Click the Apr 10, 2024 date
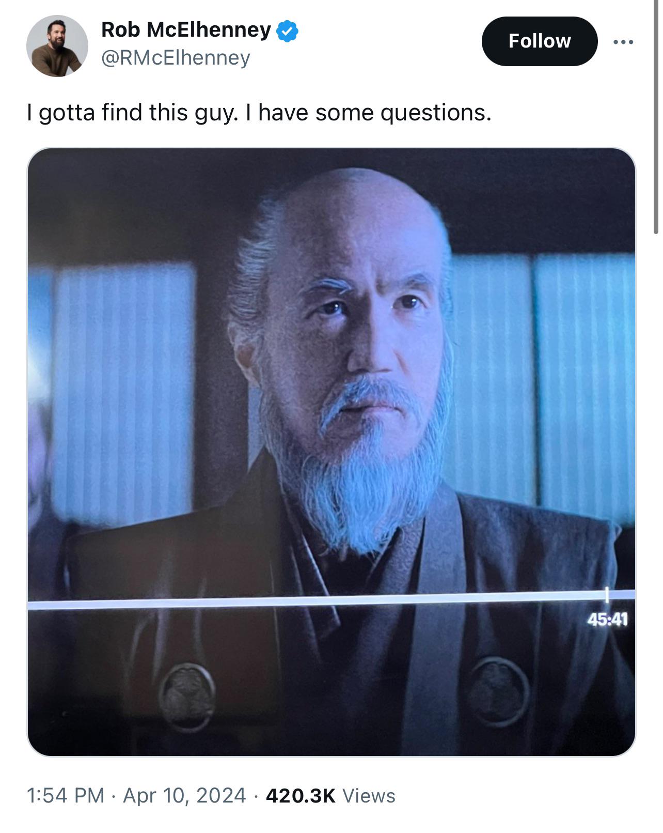The image size is (663, 833). (x=184, y=795)
